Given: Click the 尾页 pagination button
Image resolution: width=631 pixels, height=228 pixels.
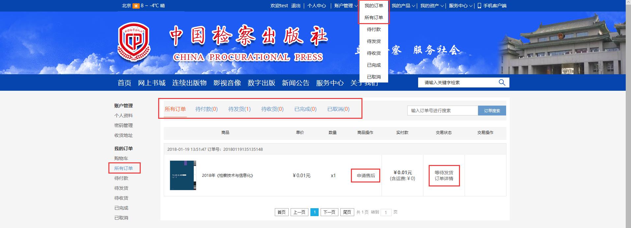Looking at the screenshot, I should (347, 212).
